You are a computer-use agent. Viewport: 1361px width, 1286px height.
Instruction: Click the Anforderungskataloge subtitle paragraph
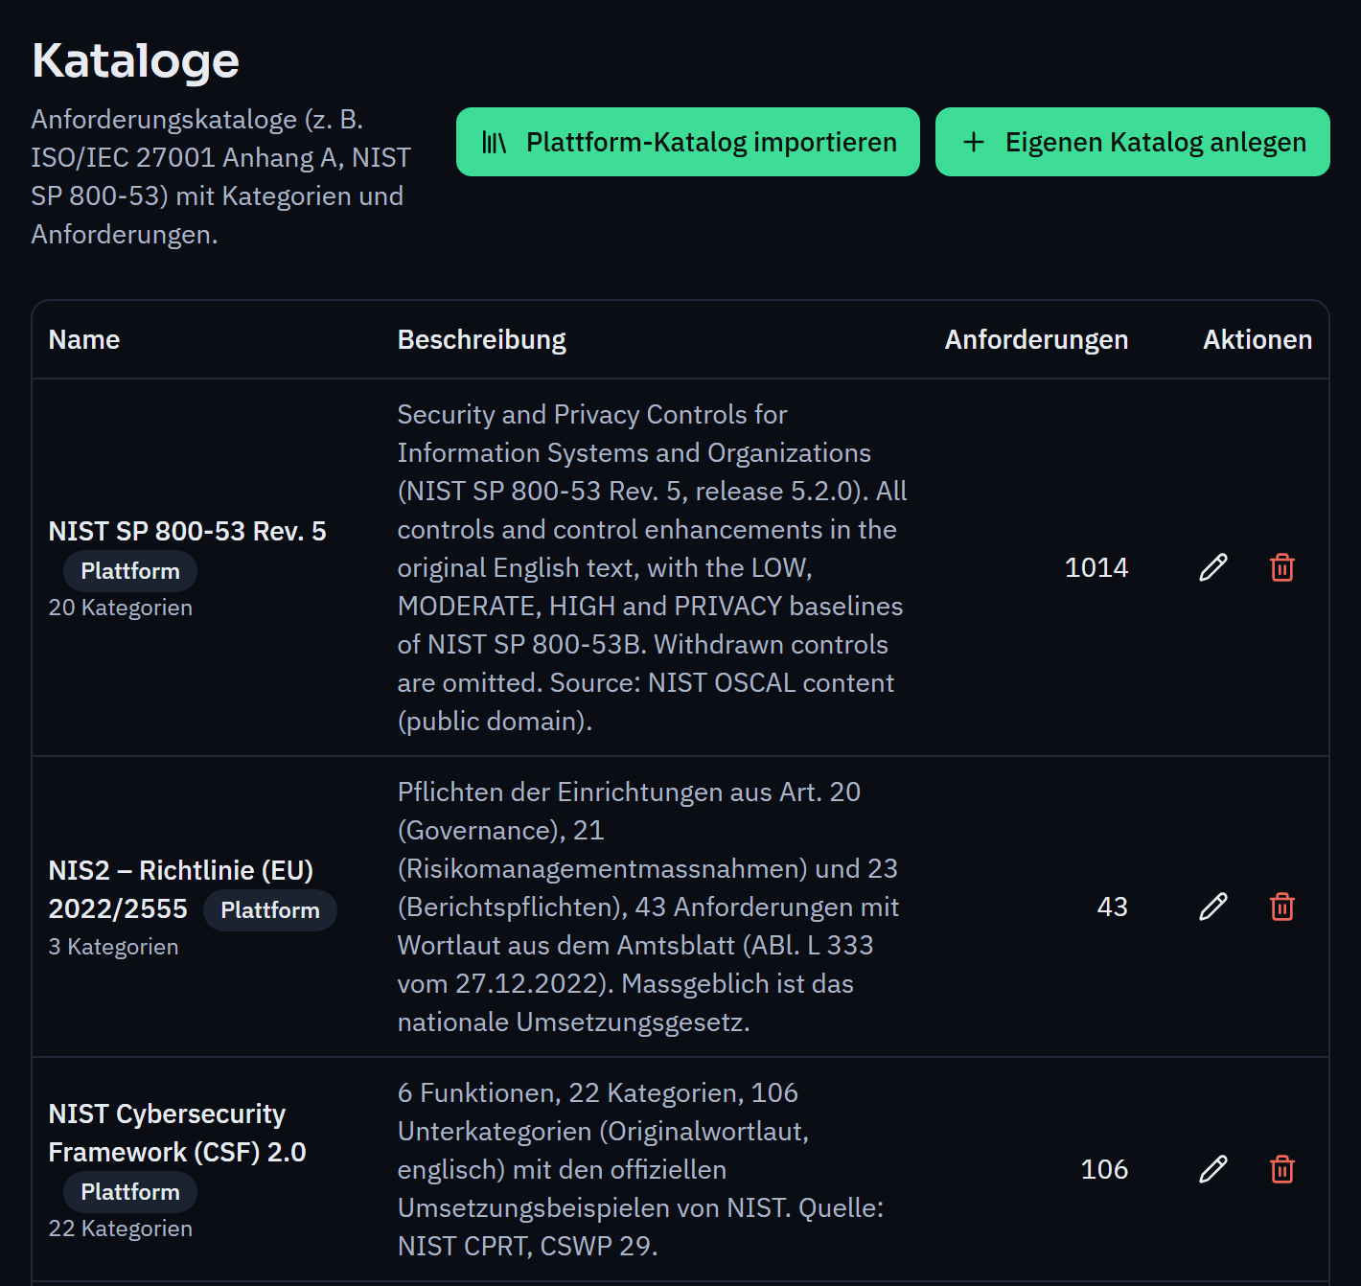point(221,176)
